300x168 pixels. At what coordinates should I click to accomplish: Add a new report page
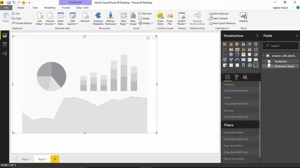[x=55, y=159]
